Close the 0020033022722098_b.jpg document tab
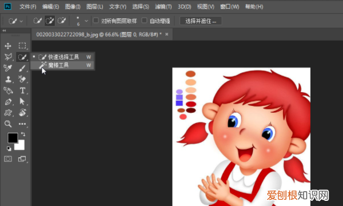 [167, 34]
